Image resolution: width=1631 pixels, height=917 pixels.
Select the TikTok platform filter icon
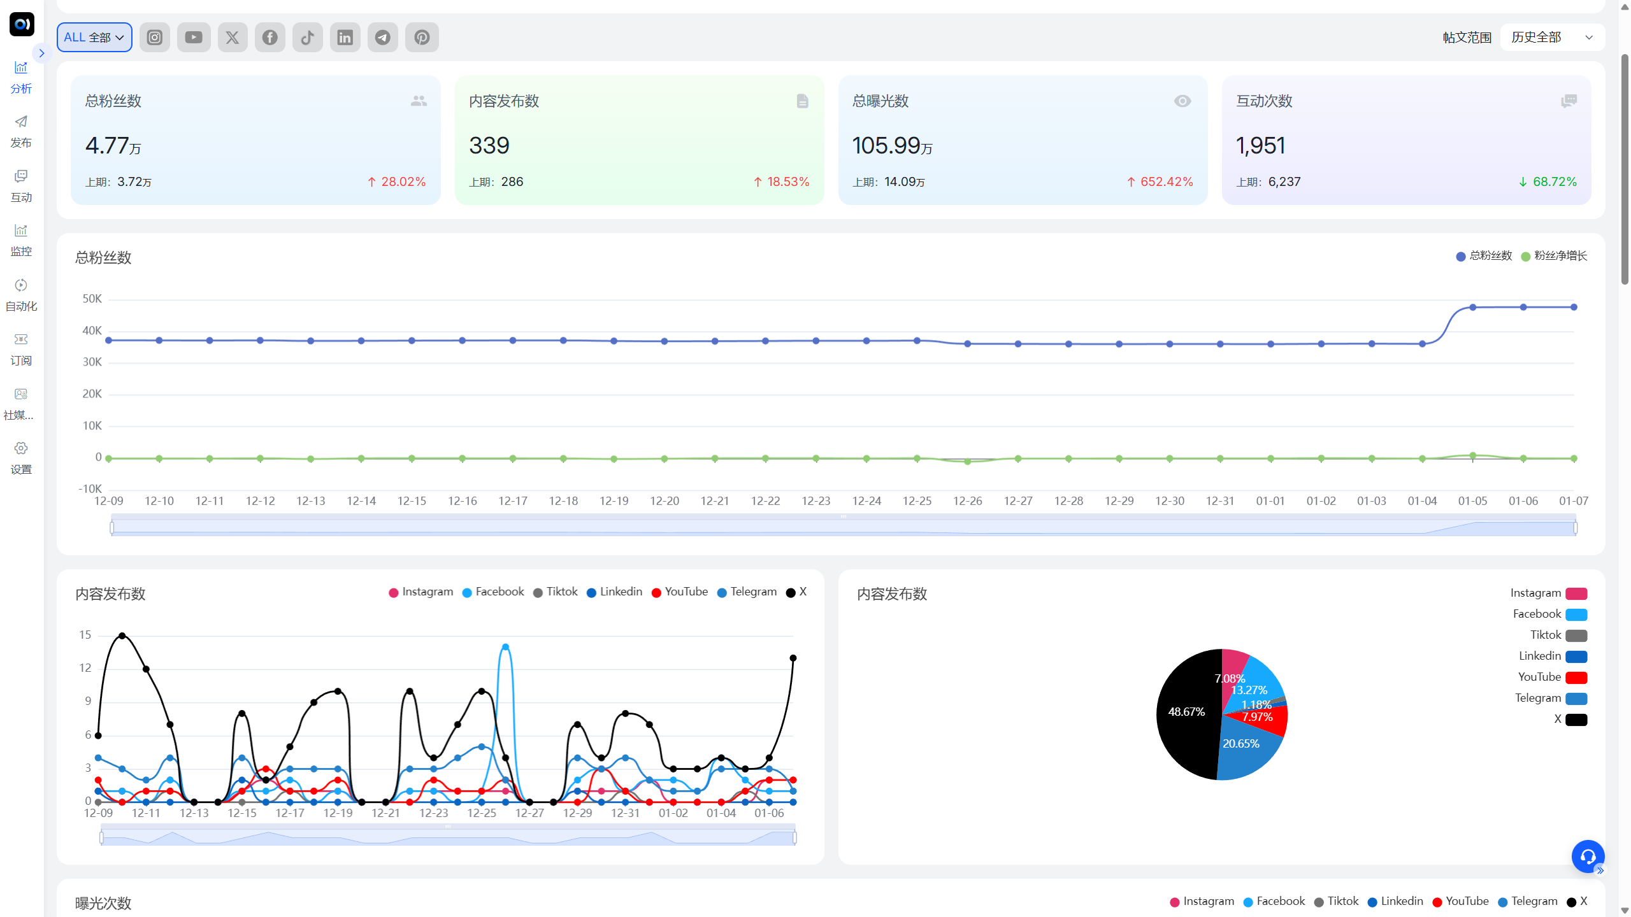click(x=307, y=38)
